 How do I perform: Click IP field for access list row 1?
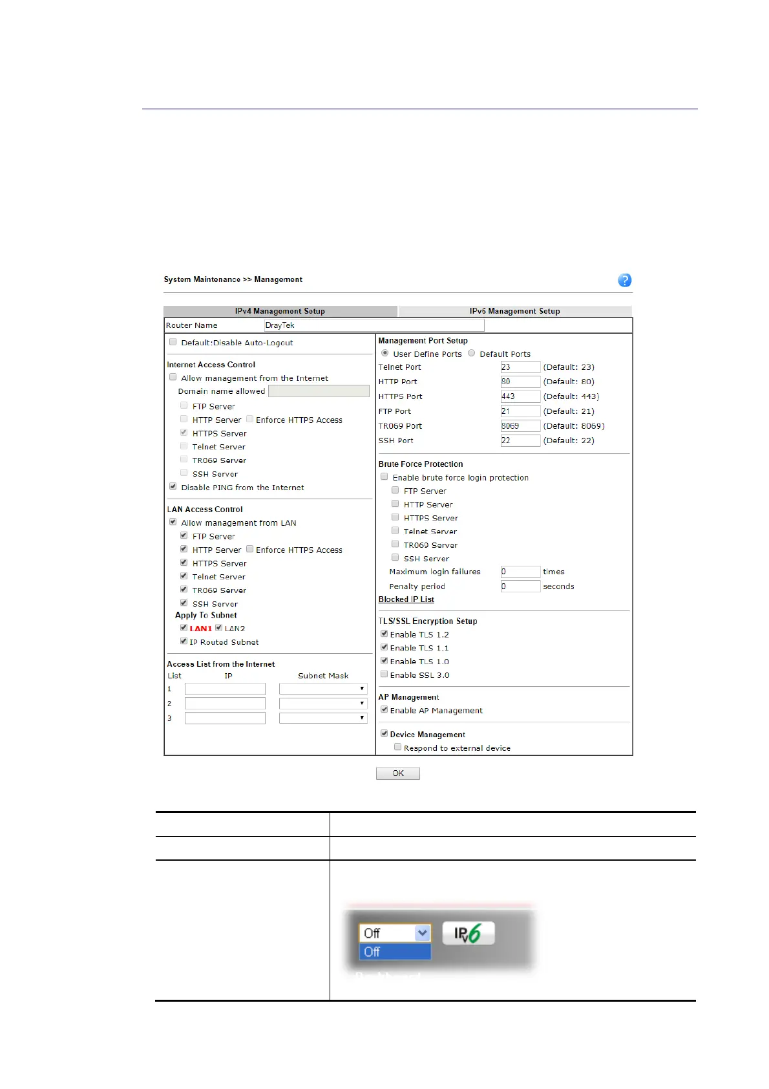(x=225, y=689)
